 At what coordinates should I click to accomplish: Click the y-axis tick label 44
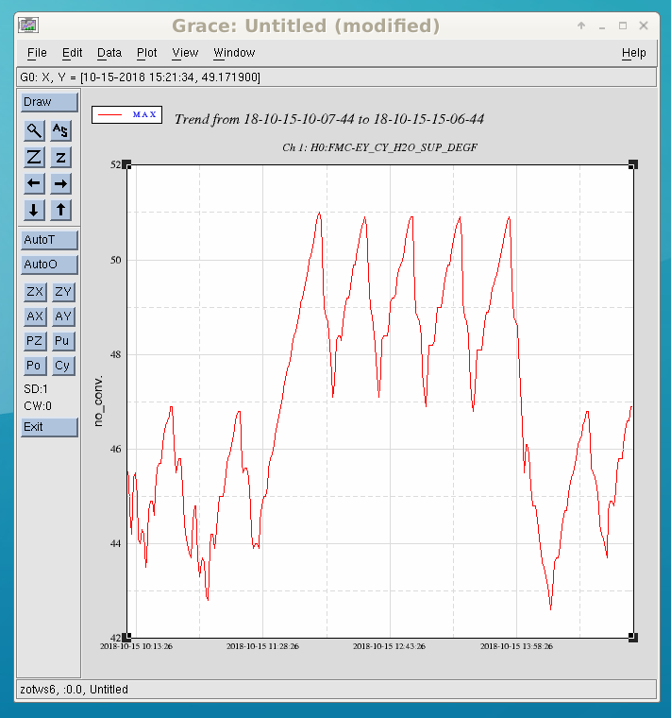pos(116,543)
